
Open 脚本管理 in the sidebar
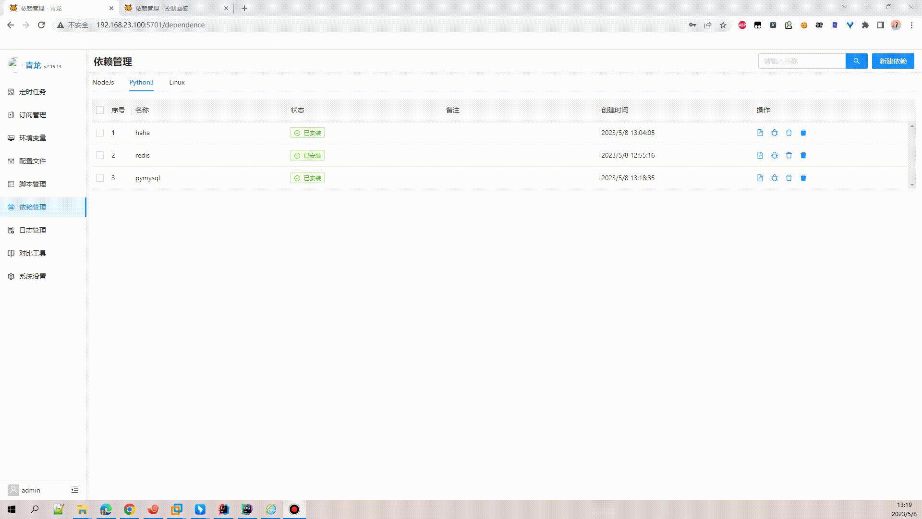pyautogui.click(x=43, y=184)
